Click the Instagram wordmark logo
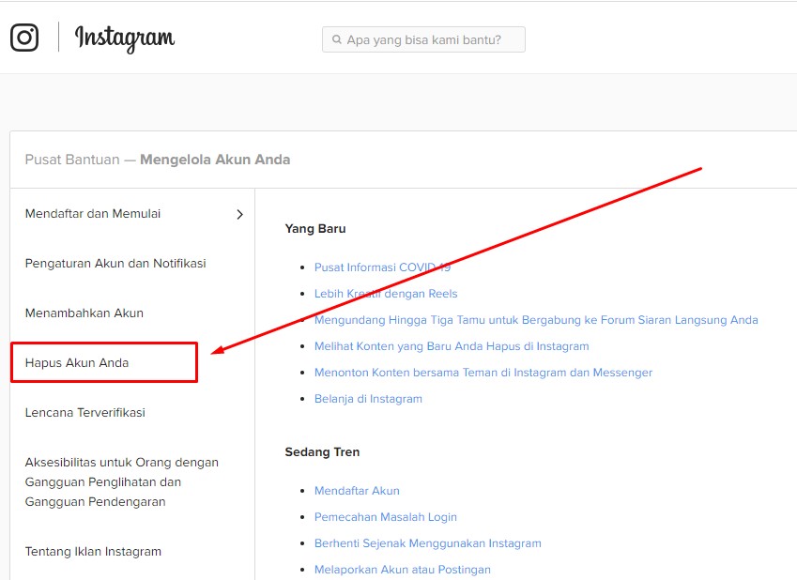 pyautogui.click(x=125, y=38)
